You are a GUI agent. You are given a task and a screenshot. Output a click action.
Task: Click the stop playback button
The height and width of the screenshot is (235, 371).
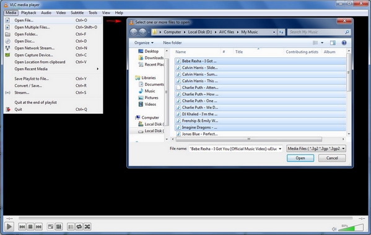(x=30, y=227)
